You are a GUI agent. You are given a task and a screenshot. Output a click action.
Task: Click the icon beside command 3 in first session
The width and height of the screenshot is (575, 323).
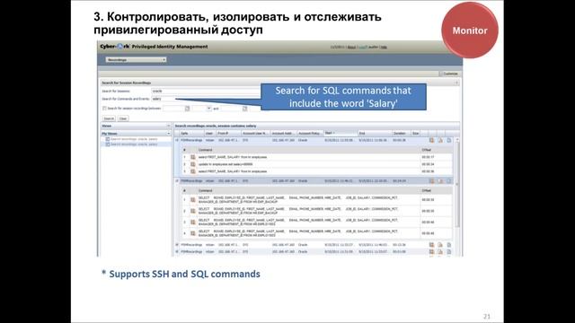point(193,171)
